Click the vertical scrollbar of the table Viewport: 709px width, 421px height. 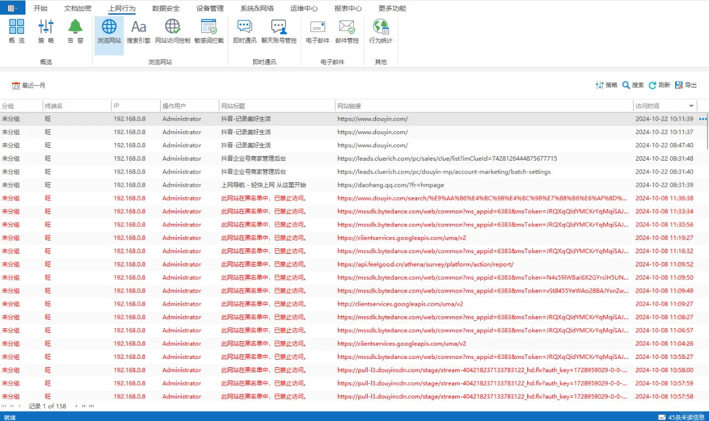708,131
